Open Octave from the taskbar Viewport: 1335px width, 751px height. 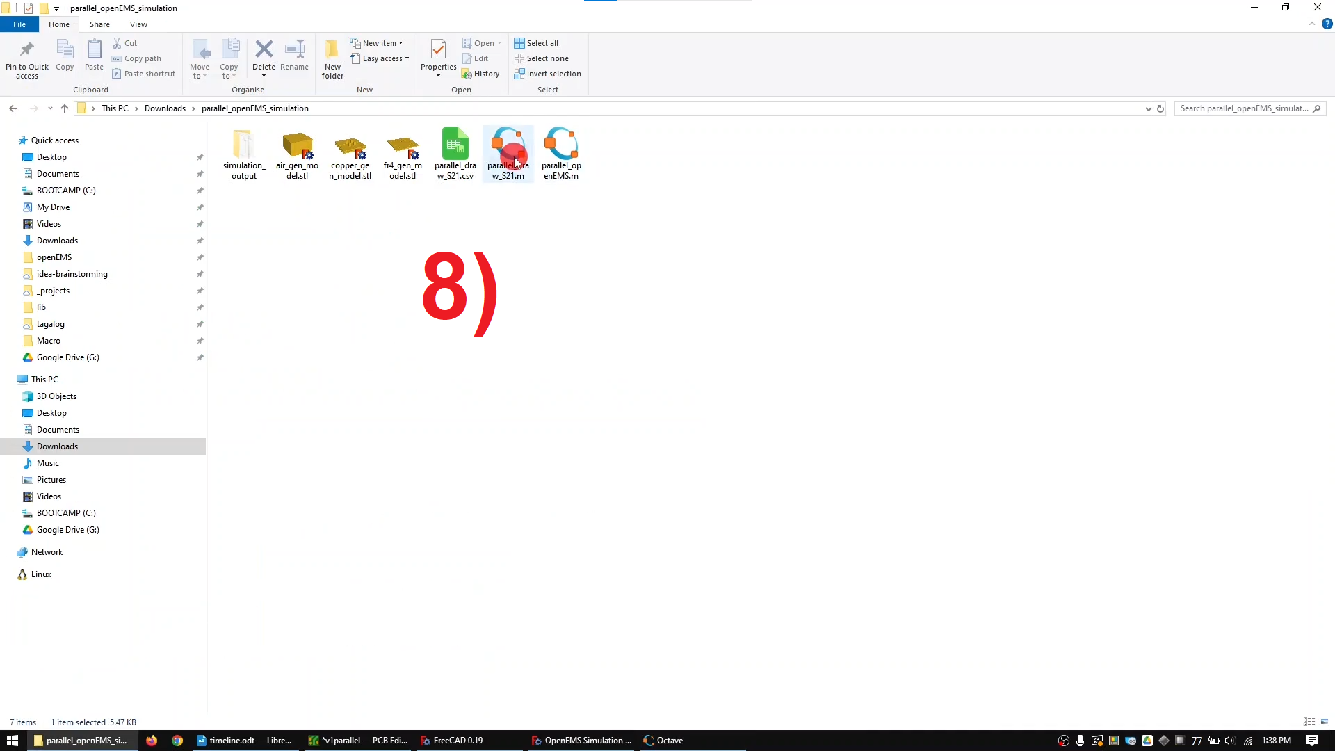[663, 741]
